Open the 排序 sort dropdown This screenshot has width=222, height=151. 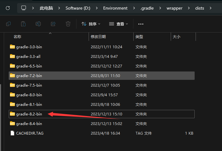click(91, 24)
